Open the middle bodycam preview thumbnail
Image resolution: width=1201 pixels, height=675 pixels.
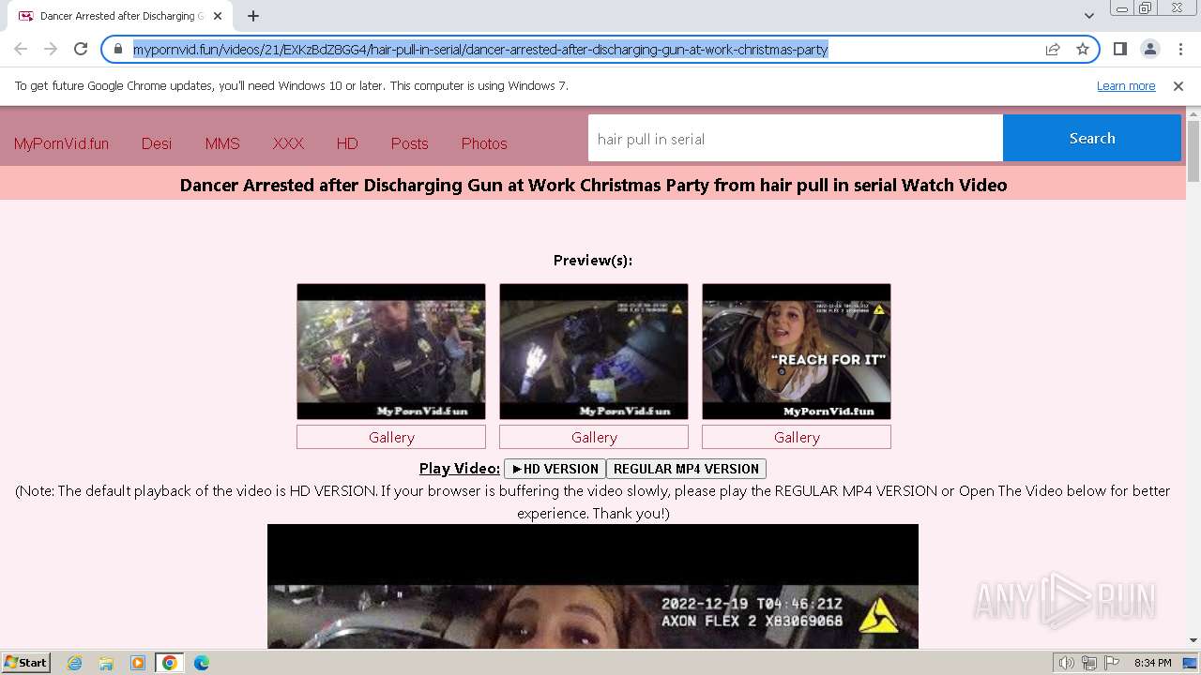click(594, 352)
